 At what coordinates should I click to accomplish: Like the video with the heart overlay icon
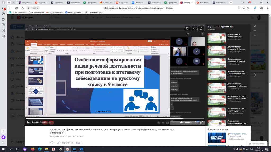[x=188, y=28]
